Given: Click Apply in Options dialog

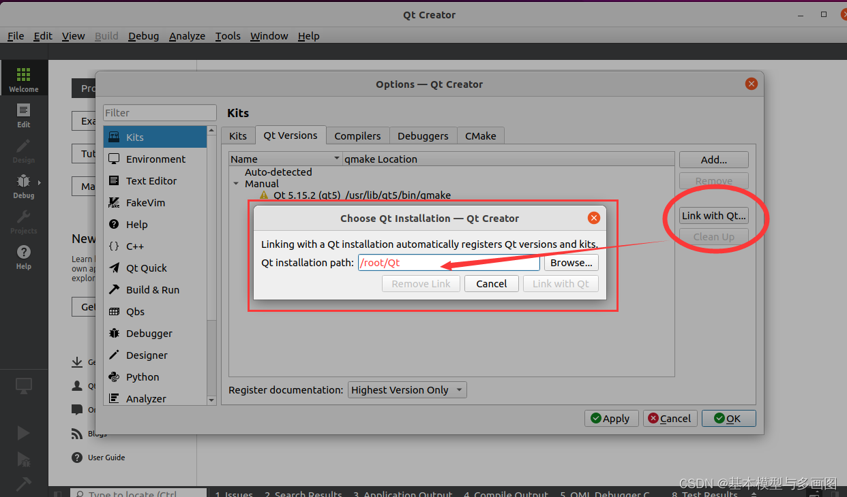Looking at the screenshot, I should click(x=612, y=419).
